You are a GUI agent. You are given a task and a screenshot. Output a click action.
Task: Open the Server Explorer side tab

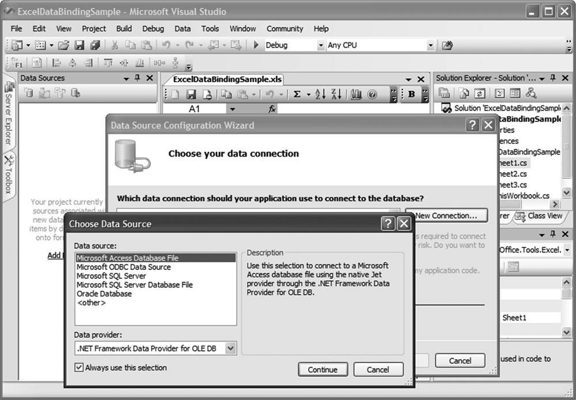coord(9,112)
